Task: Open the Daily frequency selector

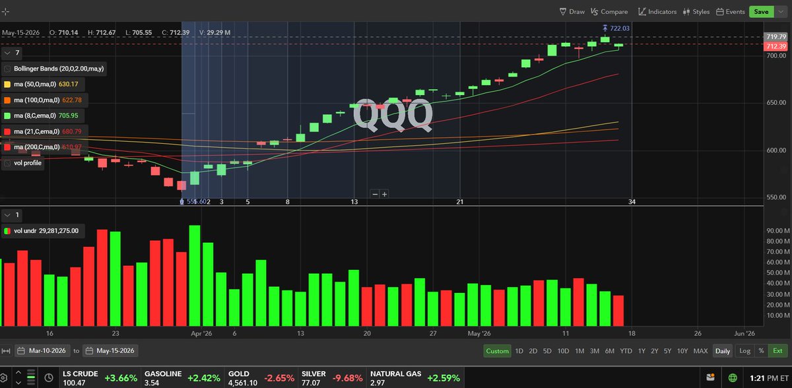Action: 723,351
